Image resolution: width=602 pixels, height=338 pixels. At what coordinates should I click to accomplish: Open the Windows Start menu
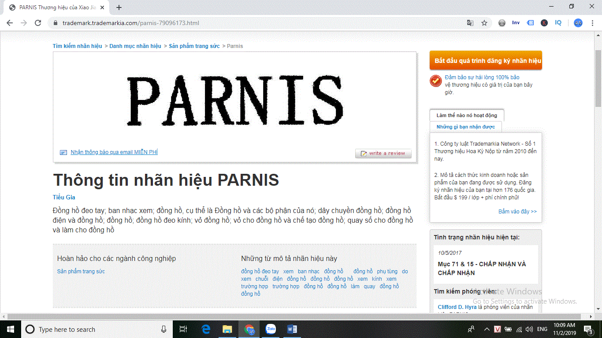pyautogui.click(x=10, y=329)
